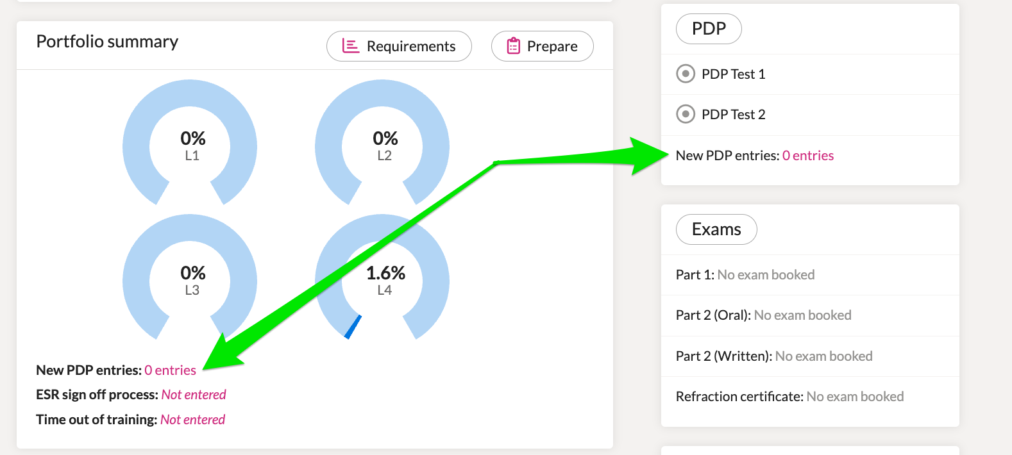The image size is (1012, 455).
Task: Click the L1 0% progress ring
Action: coord(190,142)
